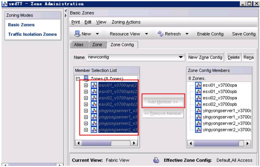Open the New dropdown arrow
Viewport: 260px width, 167px height.
97,34
